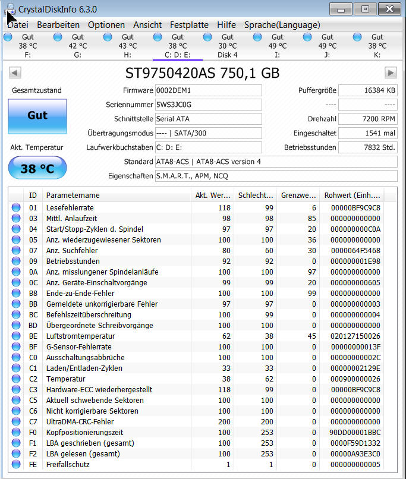Click the Eingeschaltet field 1541 mal

point(368,133)
